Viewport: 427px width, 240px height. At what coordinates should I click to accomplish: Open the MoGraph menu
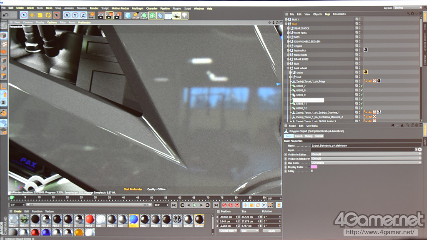click(138, 8)
